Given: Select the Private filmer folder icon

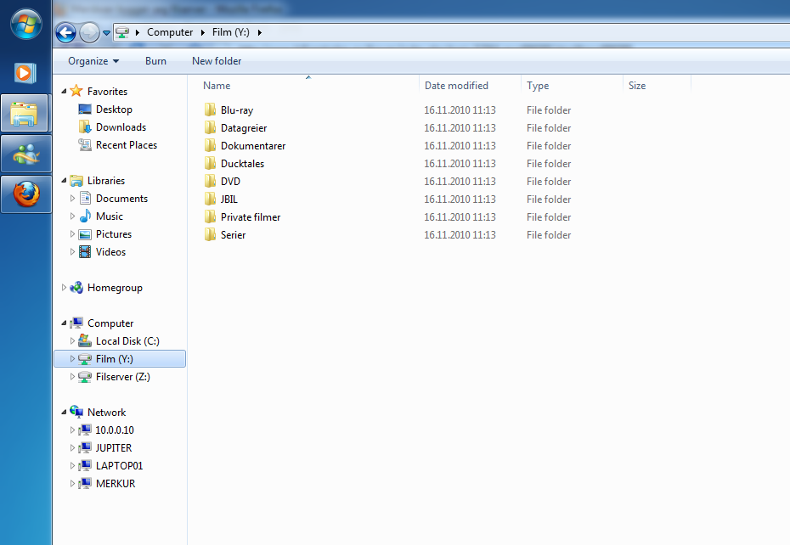Looking at the screenshot, I should (210, 216).
